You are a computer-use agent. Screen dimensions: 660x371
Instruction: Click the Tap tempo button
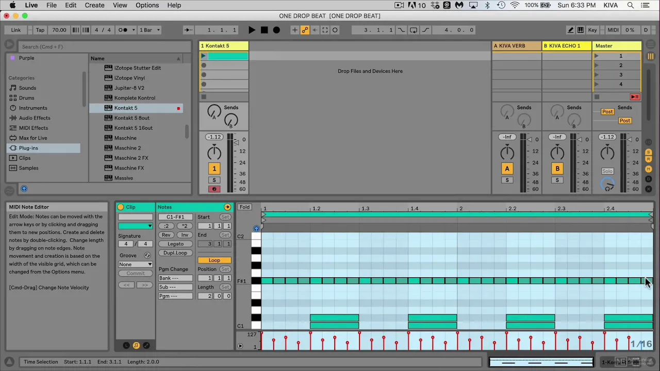click(x=40, y=30)
